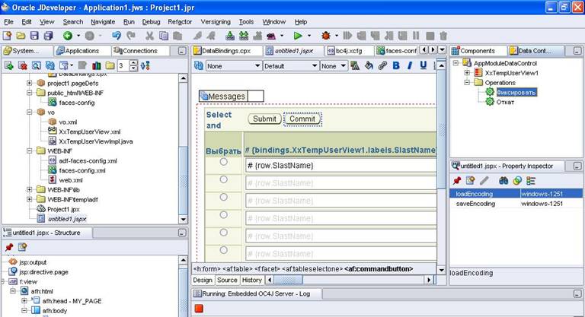585x317 pixels.
Task: Click the binoculars Find icon in Property Inspector
Action: pyautogui.click(x=503, y=181)
